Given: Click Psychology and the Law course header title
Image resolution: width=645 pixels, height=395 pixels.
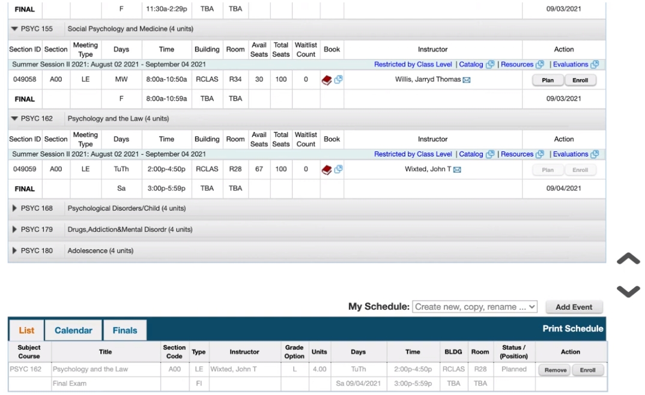Looking at the screenshot, I should click(x=118, y=118).
